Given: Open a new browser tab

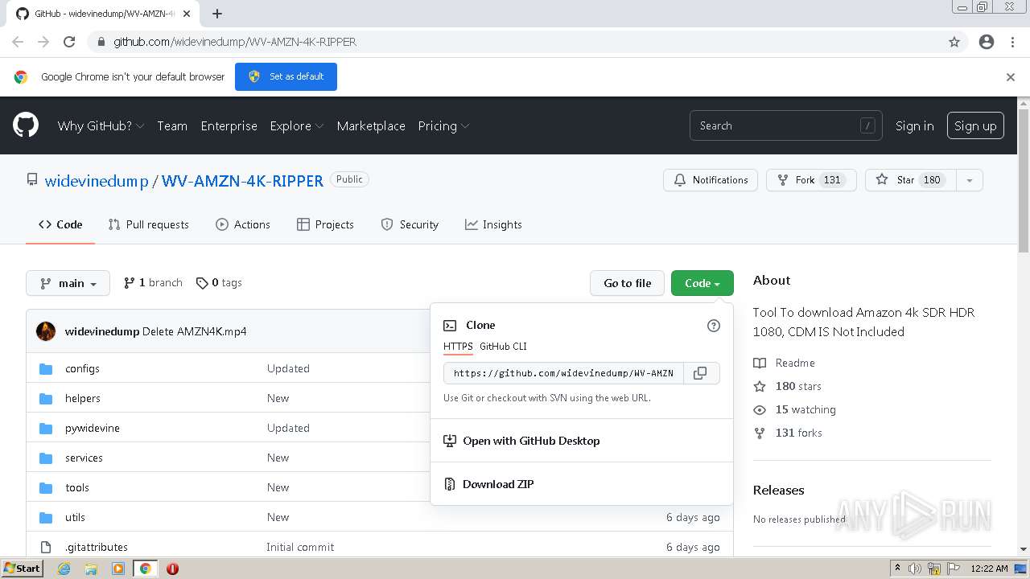Looking at the screenshot, I should coord(217,14).
